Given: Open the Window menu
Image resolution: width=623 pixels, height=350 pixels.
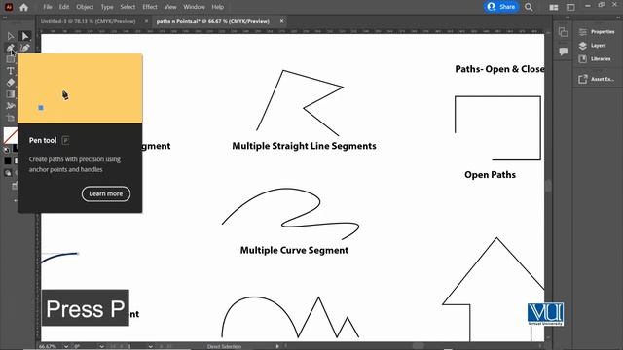Looking at the screenshot, I should point(194,7).
